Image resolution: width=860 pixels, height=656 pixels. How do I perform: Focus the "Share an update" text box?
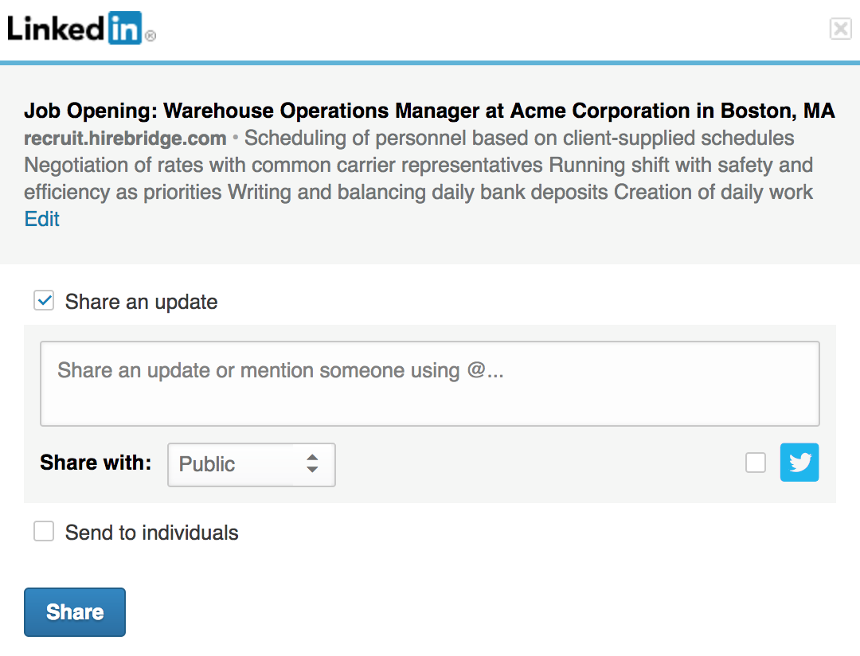coord(430,384)
